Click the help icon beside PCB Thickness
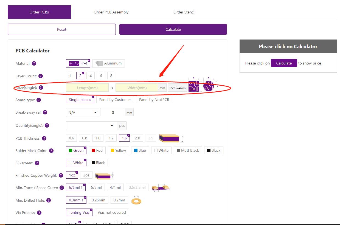This screenshot has height=225, width=340. 44,138
